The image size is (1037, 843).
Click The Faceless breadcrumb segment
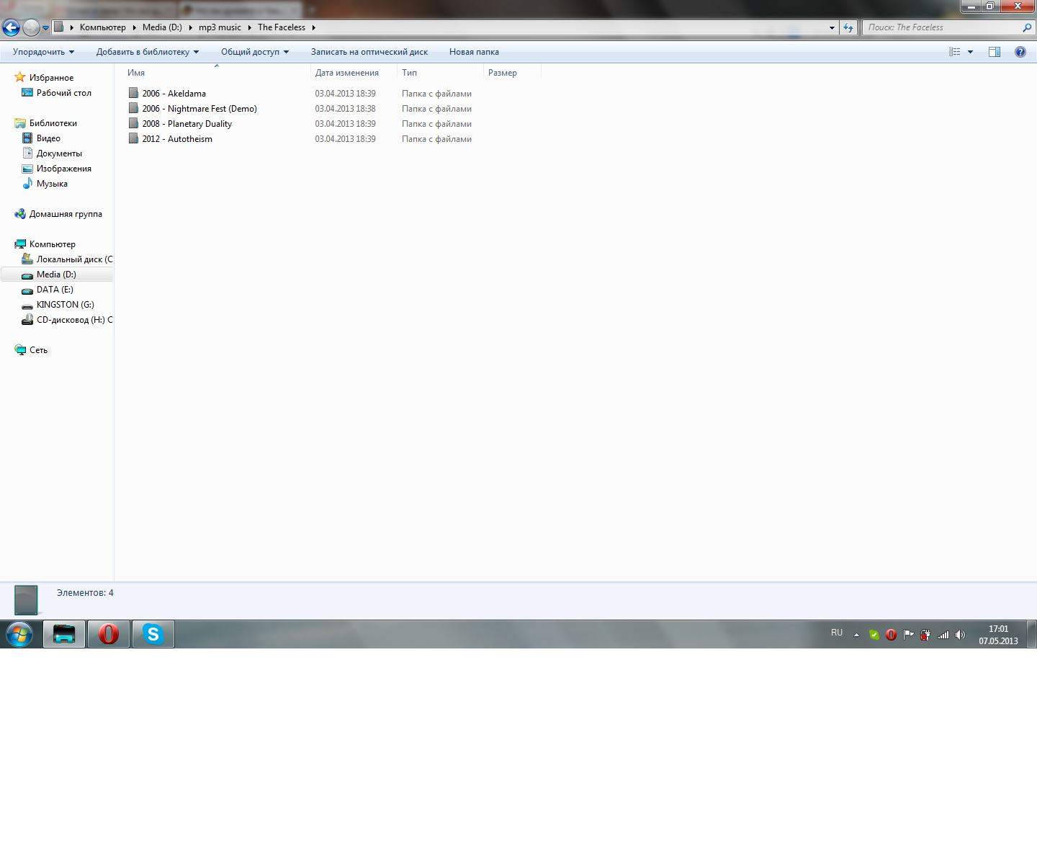282,27
